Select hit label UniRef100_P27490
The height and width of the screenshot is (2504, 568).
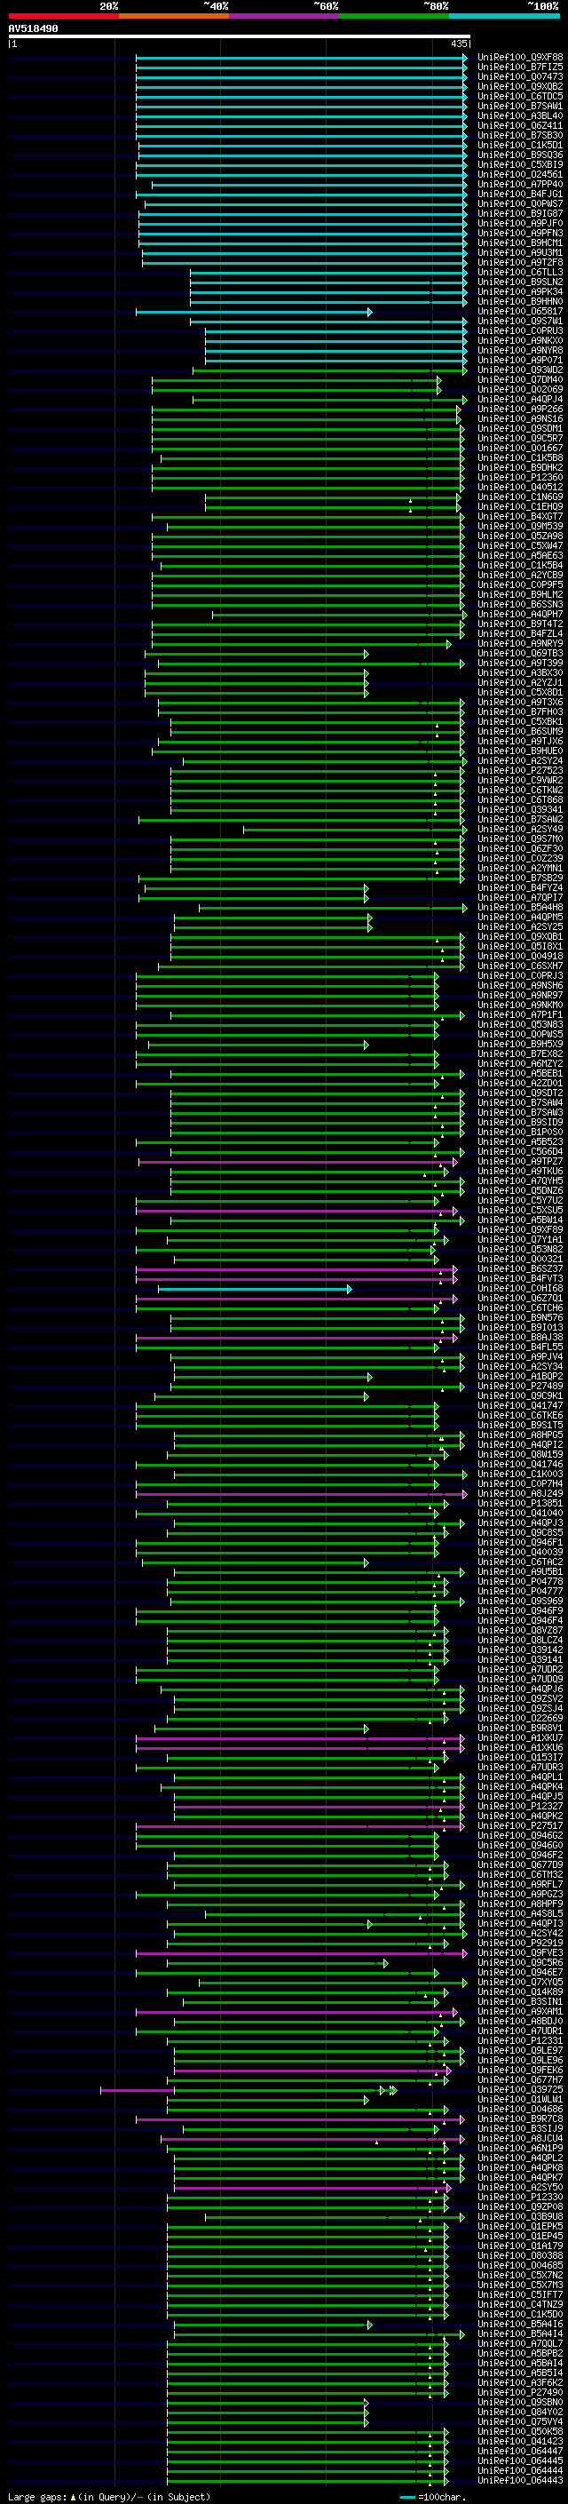[520, 2393]
